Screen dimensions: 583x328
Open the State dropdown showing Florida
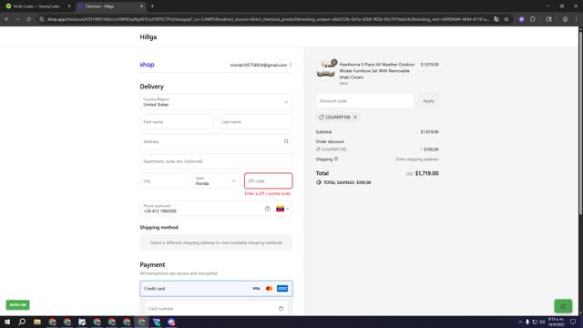point(216,180)
